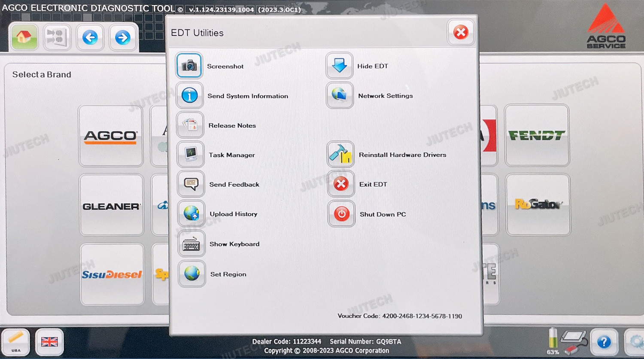Click the blue forward arrow button
Viewport: 644px width, 359px height.
click(x=123, y=38)
